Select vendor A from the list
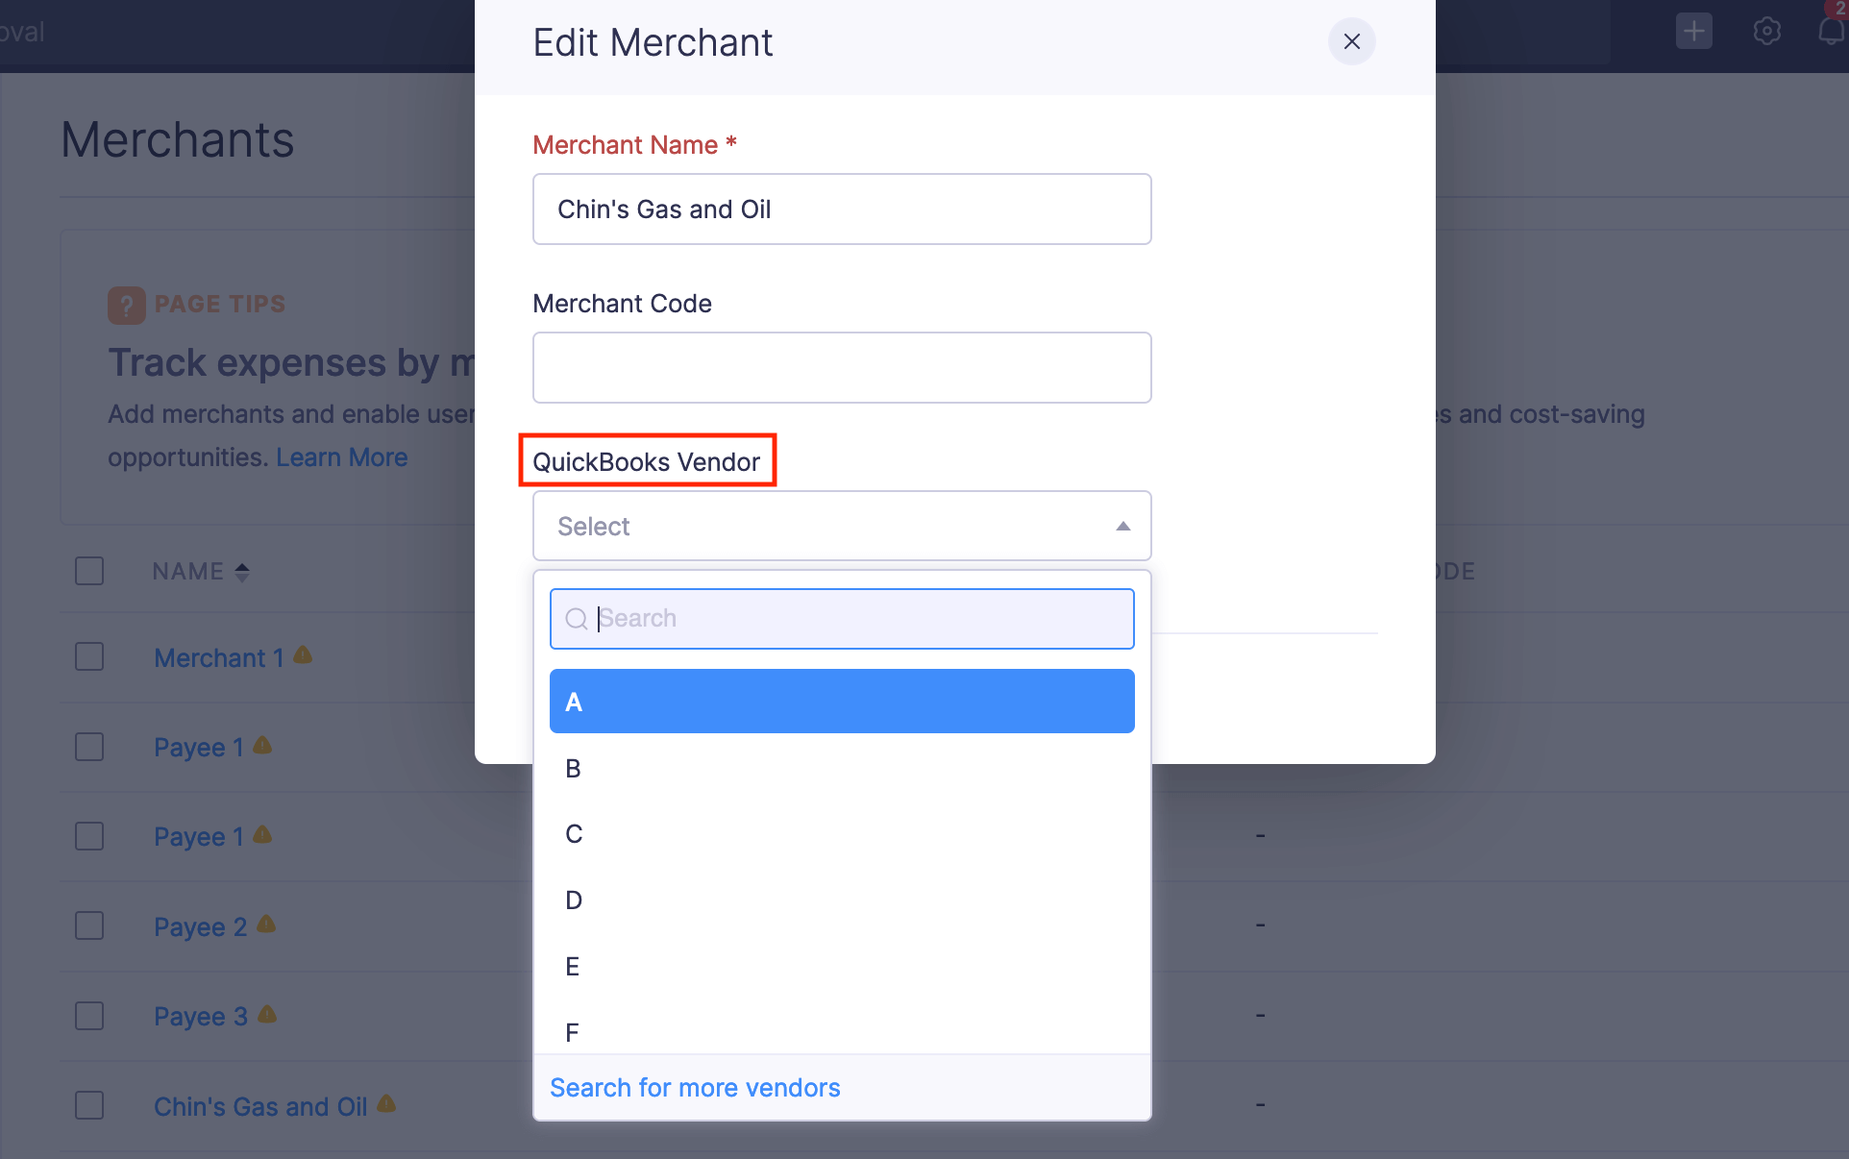Screen dimensions: 1849x1159 pyautogui.click(x=842, y=702)
